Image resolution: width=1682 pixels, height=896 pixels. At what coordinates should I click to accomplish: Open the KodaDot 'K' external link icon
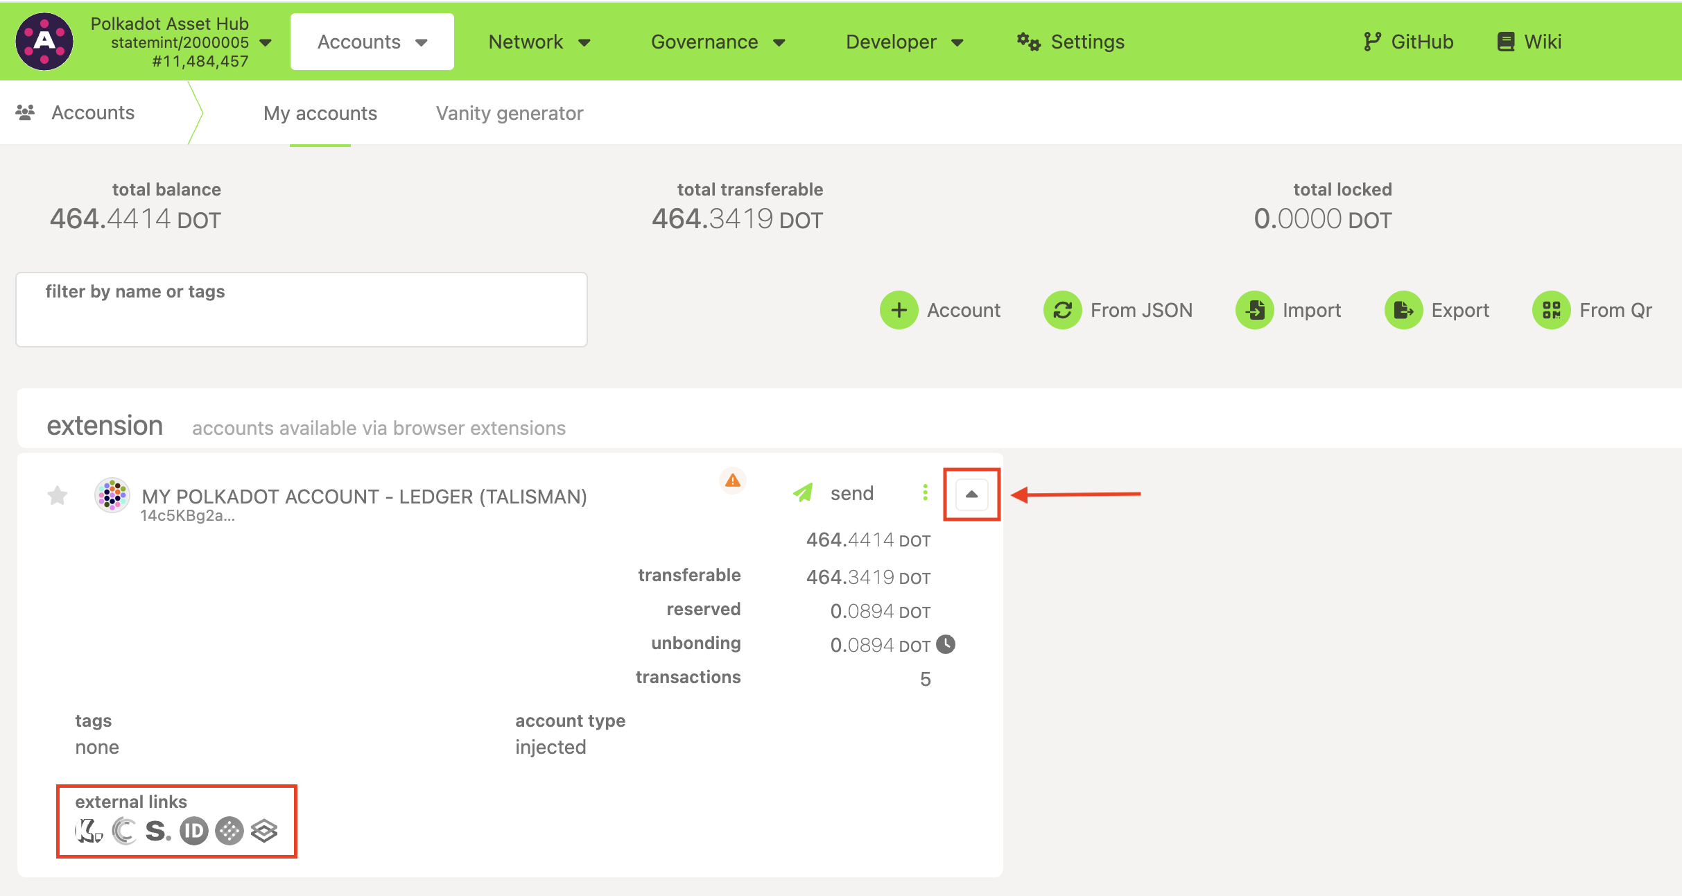pos(89,830)
